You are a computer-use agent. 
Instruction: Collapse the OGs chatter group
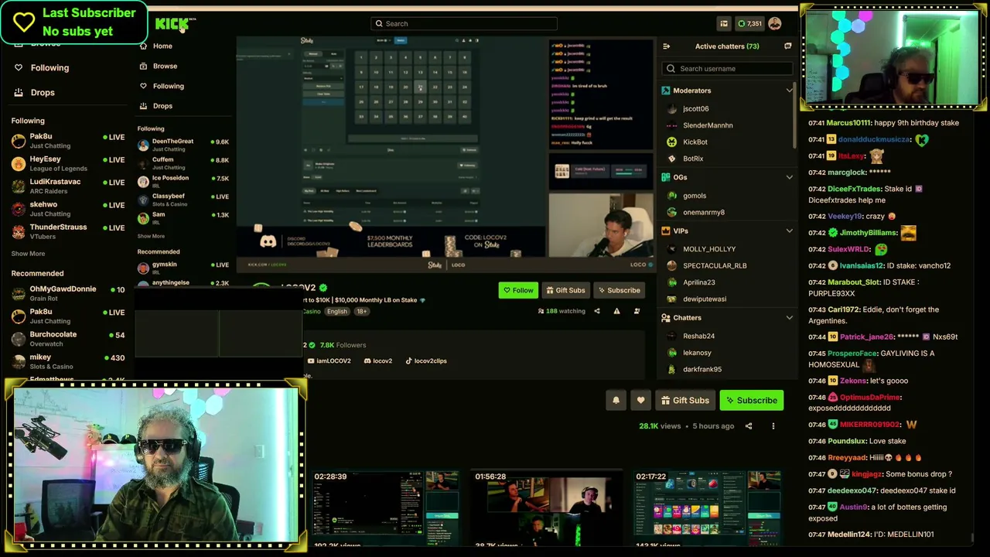pos(789,177)
